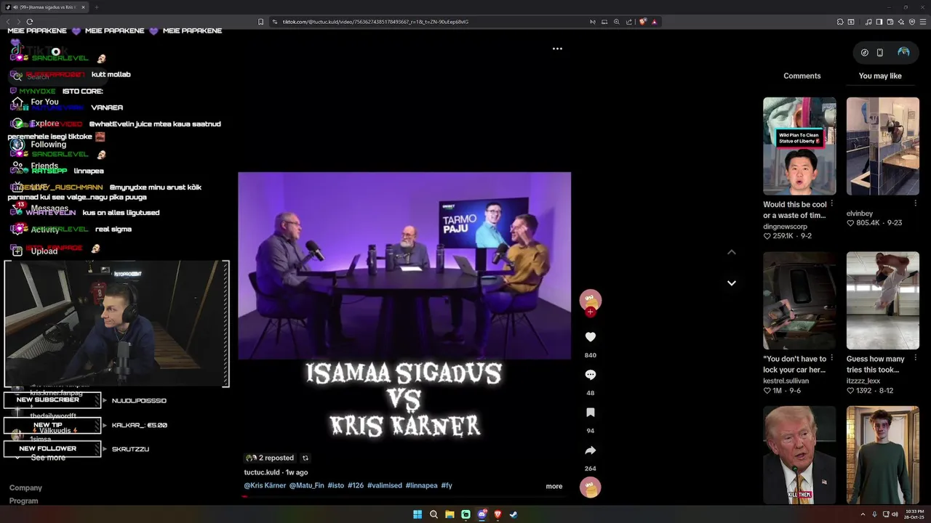Open the TikTok coins icon in header
Image resolution: width=931 pixels, height=523 pixels.
[x=865, y=52]
